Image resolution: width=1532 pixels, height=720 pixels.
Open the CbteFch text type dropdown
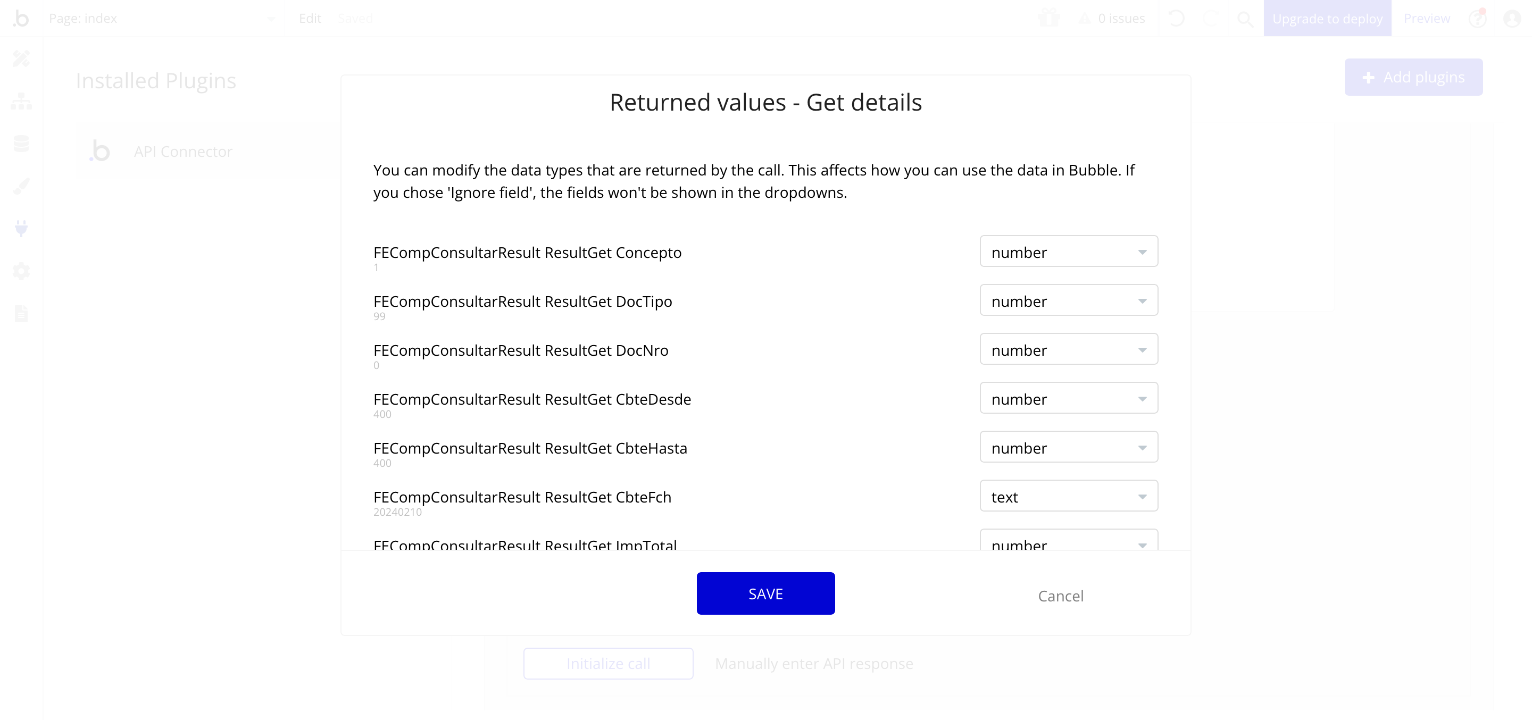1069,496
